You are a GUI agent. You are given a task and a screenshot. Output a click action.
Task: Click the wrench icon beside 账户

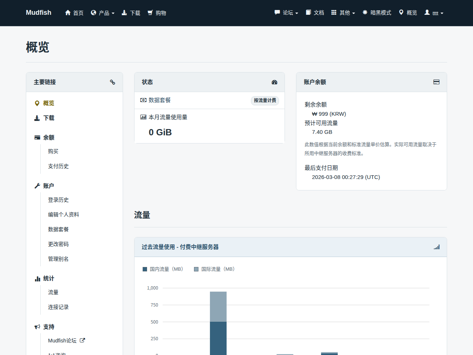(37, 186)
